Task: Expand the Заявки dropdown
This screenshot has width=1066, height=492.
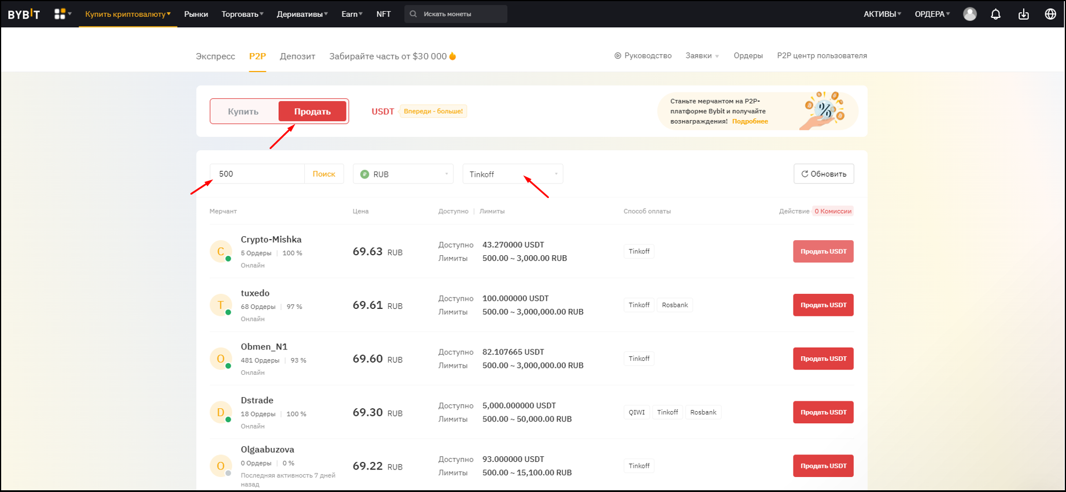Action: tap(702, 56)
